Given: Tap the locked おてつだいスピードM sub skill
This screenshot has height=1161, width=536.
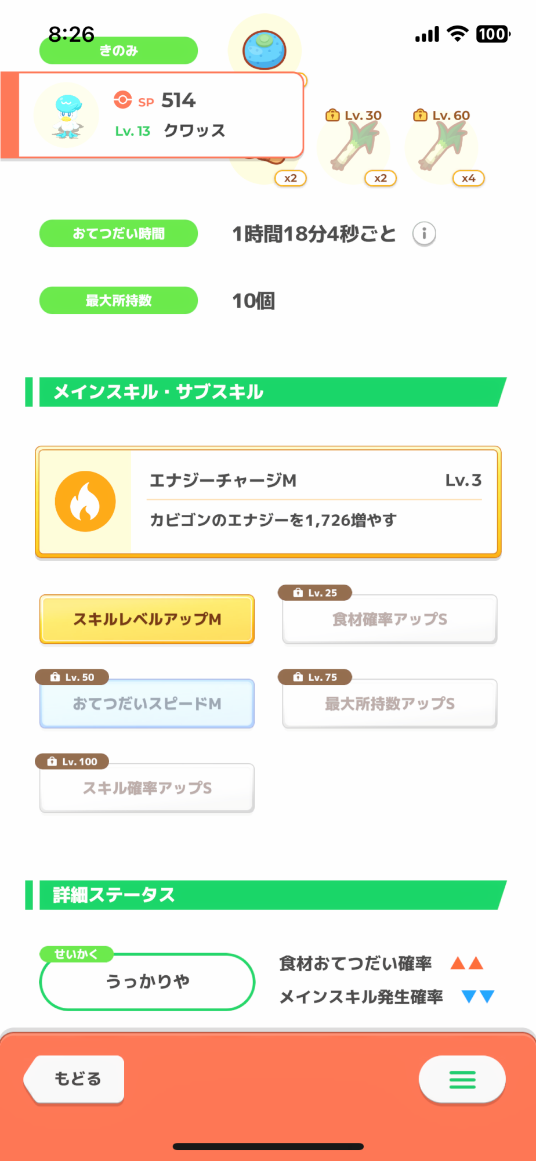Looking at the screenshot, I should (x=147, y=704).
